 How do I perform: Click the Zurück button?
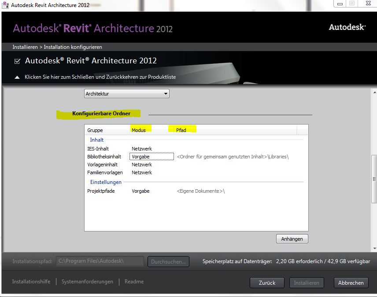267,283
